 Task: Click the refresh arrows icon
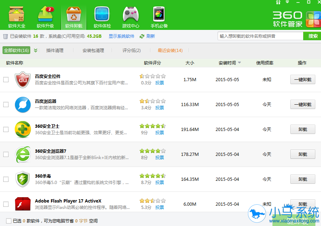pyautogui.click(x=142, y=36)
